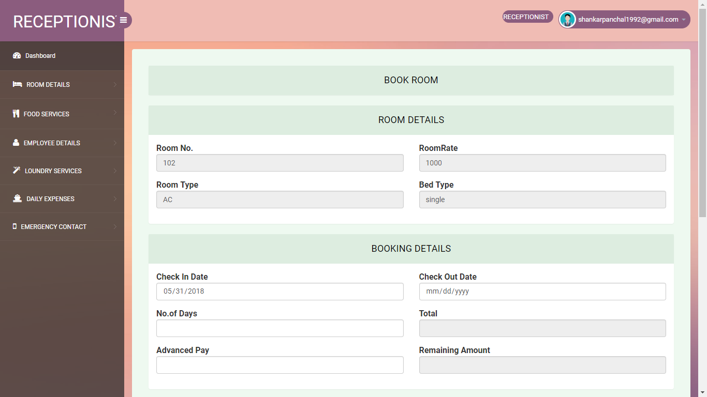Focus the No.of Days input

pos(280,328)
